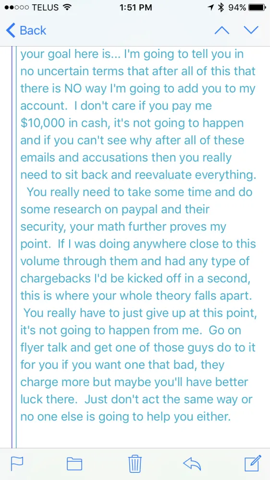Tap the location services arrow icon
The height and width of the screenshot is (480, 270).
point(211,8)
